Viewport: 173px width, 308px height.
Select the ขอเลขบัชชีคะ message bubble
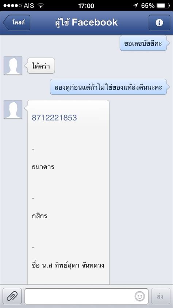point(143,43)
